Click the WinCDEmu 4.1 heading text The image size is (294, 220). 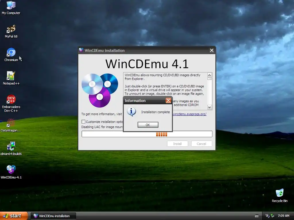(x=147, y=64)
